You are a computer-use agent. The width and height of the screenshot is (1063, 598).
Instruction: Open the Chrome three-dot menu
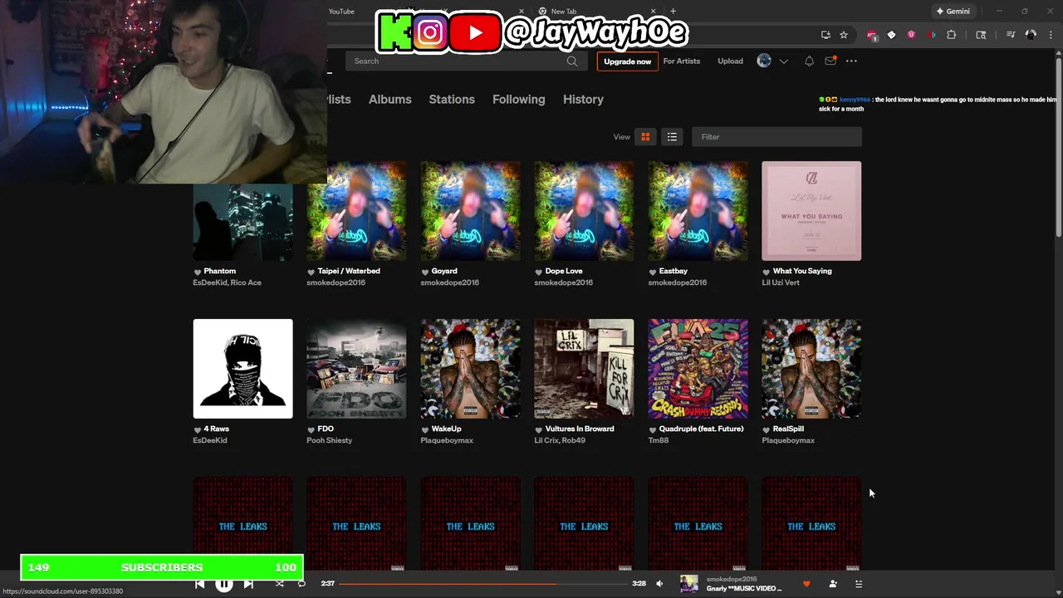pos(1051,35)
